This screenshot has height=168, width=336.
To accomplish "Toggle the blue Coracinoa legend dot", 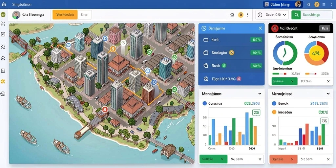I will click(x=205, y=103).
